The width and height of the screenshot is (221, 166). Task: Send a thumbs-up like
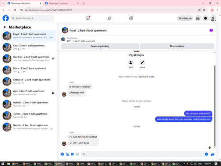(x=213, y=154)
